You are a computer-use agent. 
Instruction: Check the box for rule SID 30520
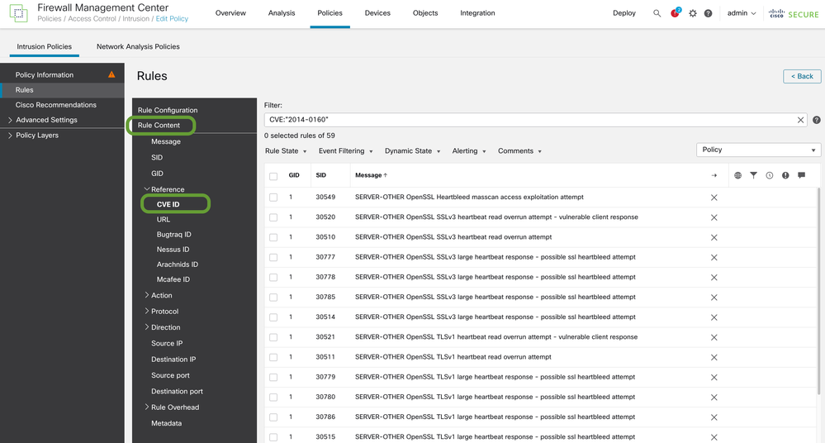273,217
